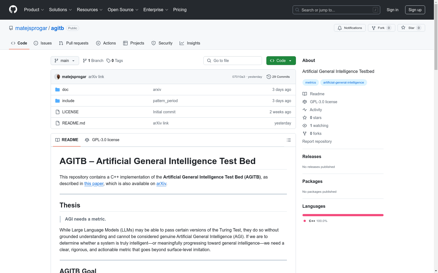Open the GitHub homepage logo

[x=13, y=10]
